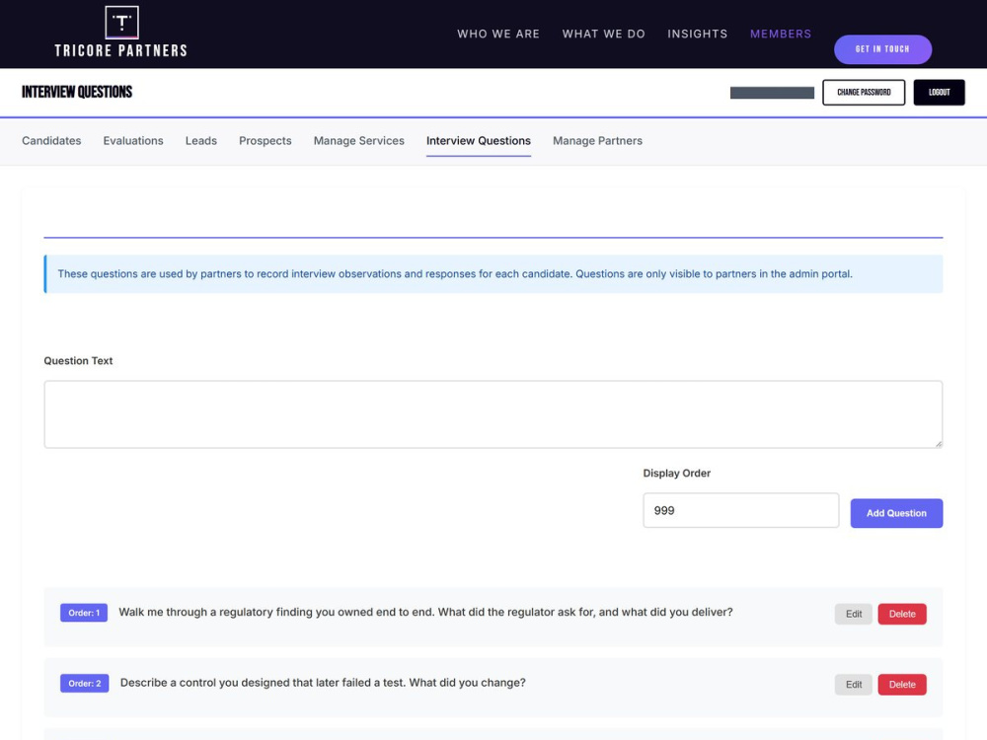Click the blue info notice about partner questions
This screenshot has height=740, width=987.
click(493, 273)
